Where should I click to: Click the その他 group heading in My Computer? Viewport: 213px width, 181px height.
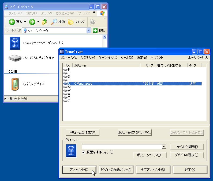(12, 71)
